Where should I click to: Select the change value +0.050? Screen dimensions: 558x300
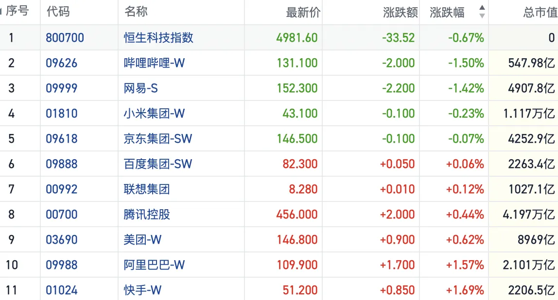[398, 164]
